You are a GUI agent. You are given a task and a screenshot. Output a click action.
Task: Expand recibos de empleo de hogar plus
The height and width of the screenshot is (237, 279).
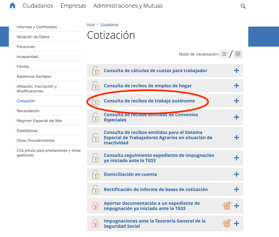(x=236, y=86)
